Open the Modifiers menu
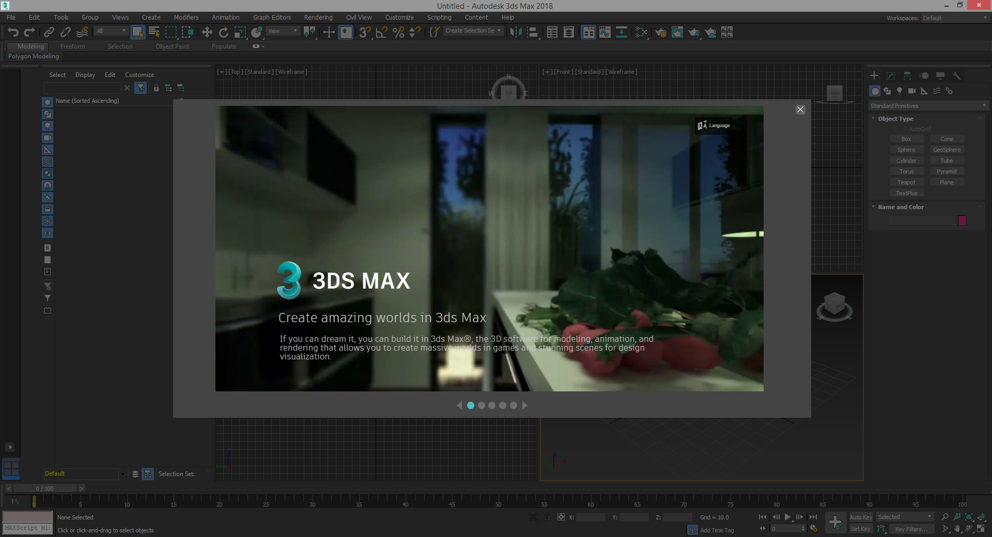Screen dimensions: 992x537 point(186,18)
